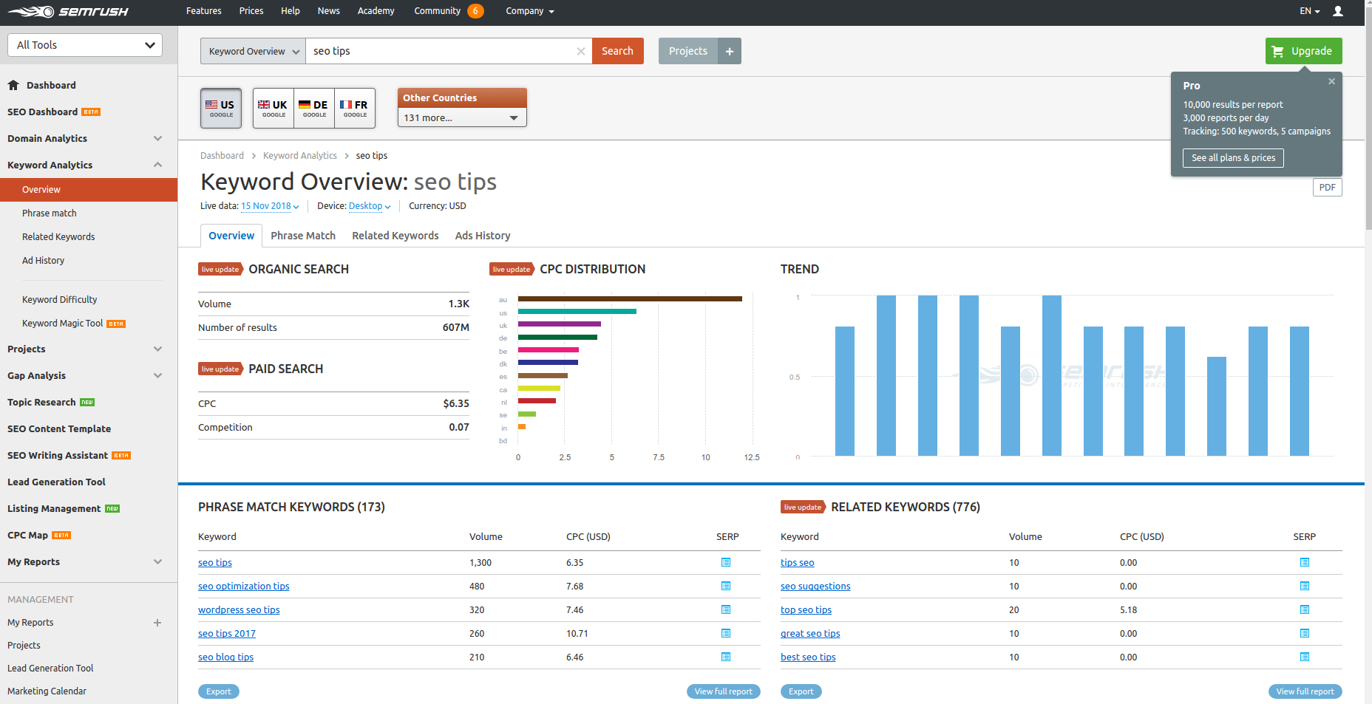The width and height of the screenshot is (1372, 704).
Task: Open SERP snapshot for wordpress seo tips
Action: pos(726,609)
